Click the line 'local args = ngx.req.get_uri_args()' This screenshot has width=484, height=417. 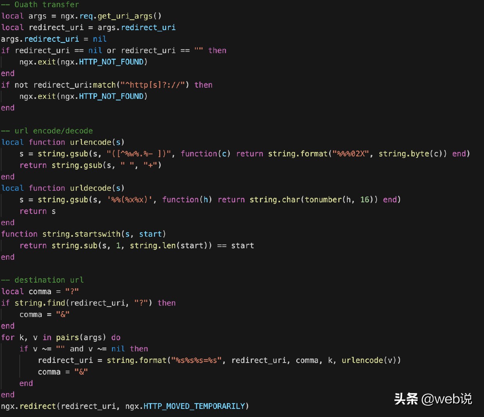tap(81, 16)
